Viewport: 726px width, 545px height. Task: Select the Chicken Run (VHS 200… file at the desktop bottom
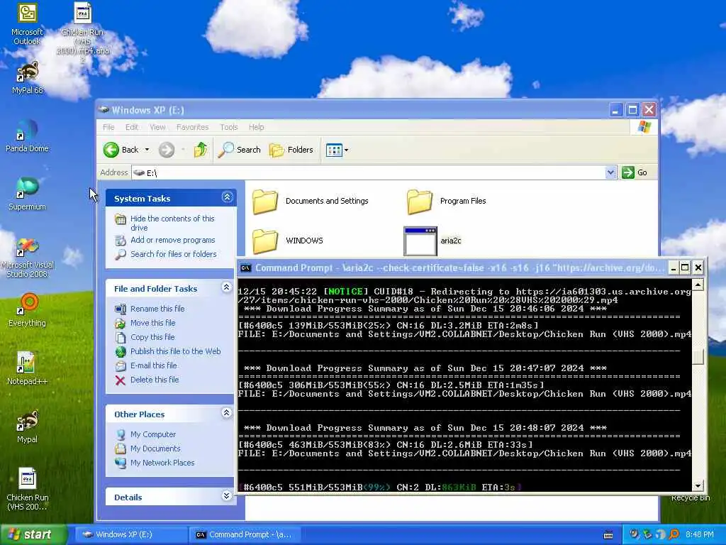click(x=27, y=489)
